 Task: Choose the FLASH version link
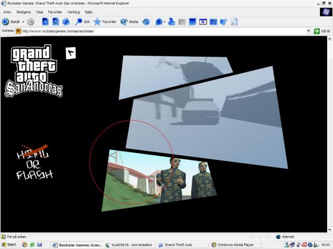34,174
